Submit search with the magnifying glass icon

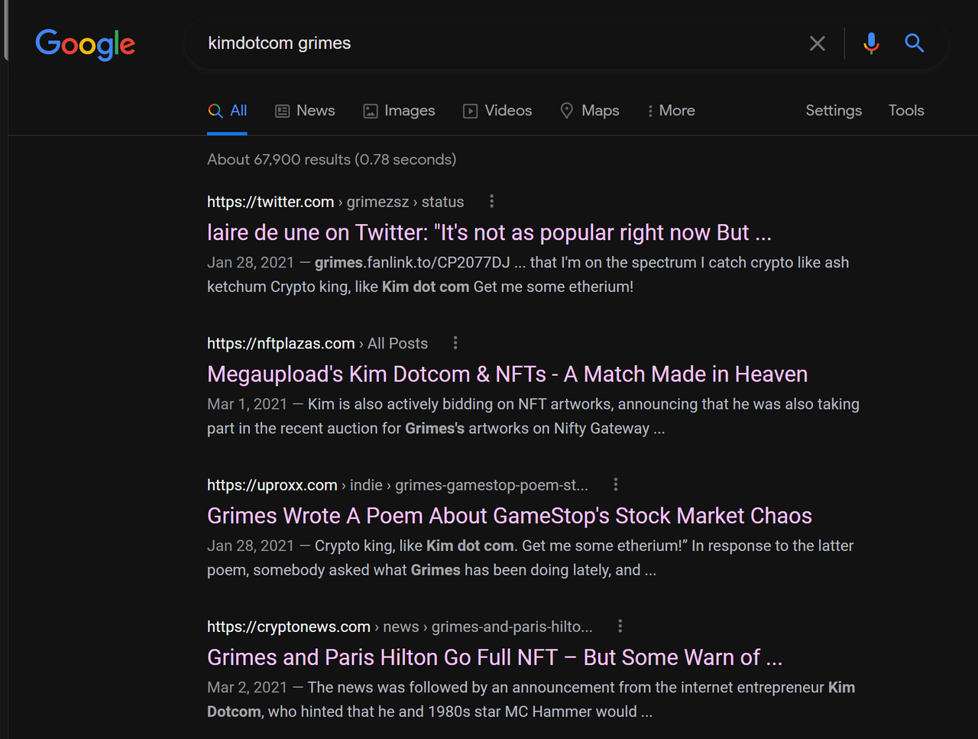click(x=915, y=43)
